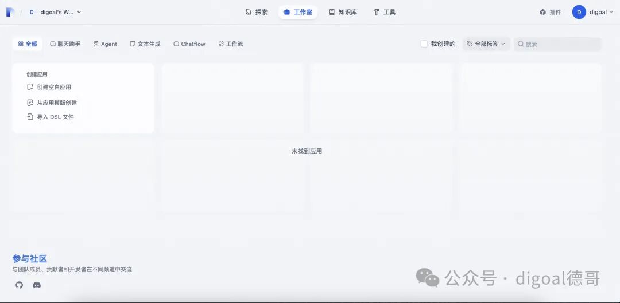Click the 创建应用 label
The height and width of the screenshot is (303, 620).
tap(37, 74)
